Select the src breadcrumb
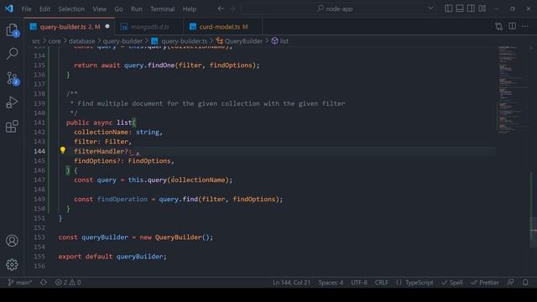The width and height of the screenshot is (537, 302). [x=36, y=41]
